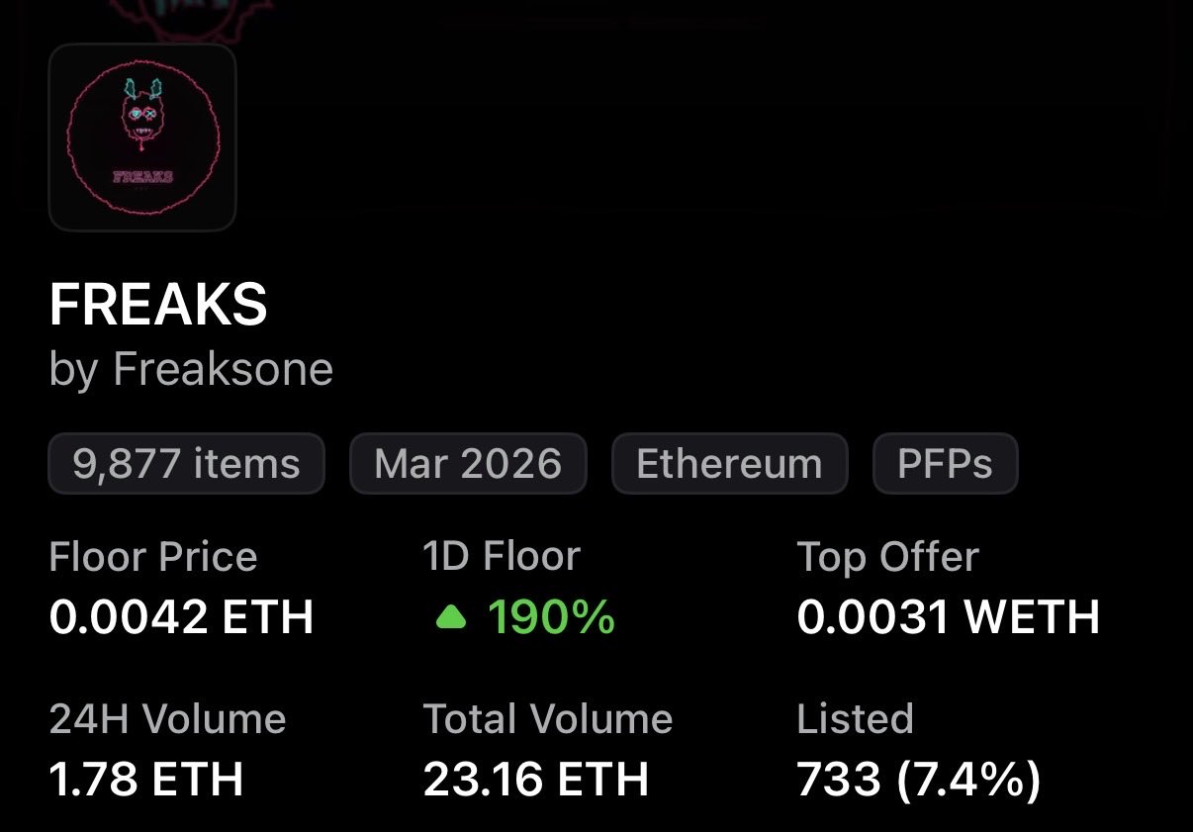Click the 190% floor change value
This screenshot has width=1193, height=832.
(x=551, y=618)
